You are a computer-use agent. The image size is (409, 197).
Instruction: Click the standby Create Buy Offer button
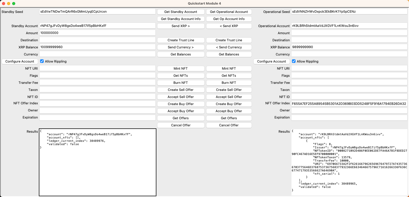coord(181,104)
